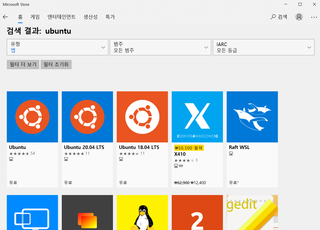Open the X410 XServer4Windows10 tile
Screen dimensions: 320x230
tap(197, 117)
